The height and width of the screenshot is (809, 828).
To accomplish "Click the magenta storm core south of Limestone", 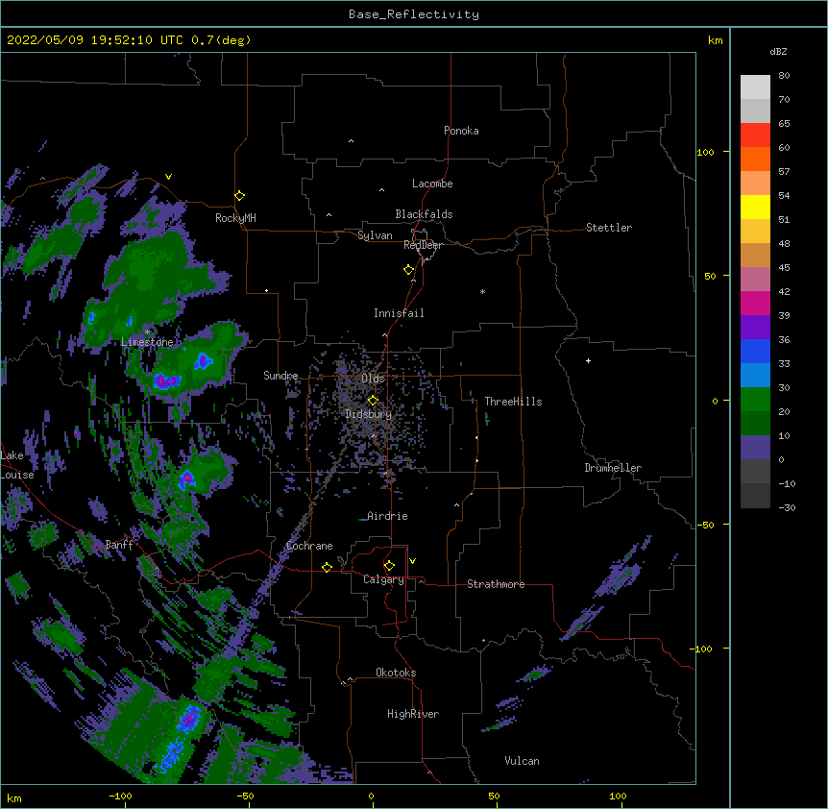I will tap(166, 380).
